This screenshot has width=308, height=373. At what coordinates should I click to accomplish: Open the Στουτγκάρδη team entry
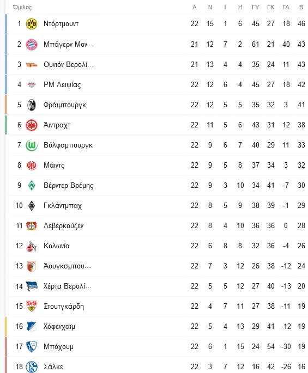click(64, 307)
